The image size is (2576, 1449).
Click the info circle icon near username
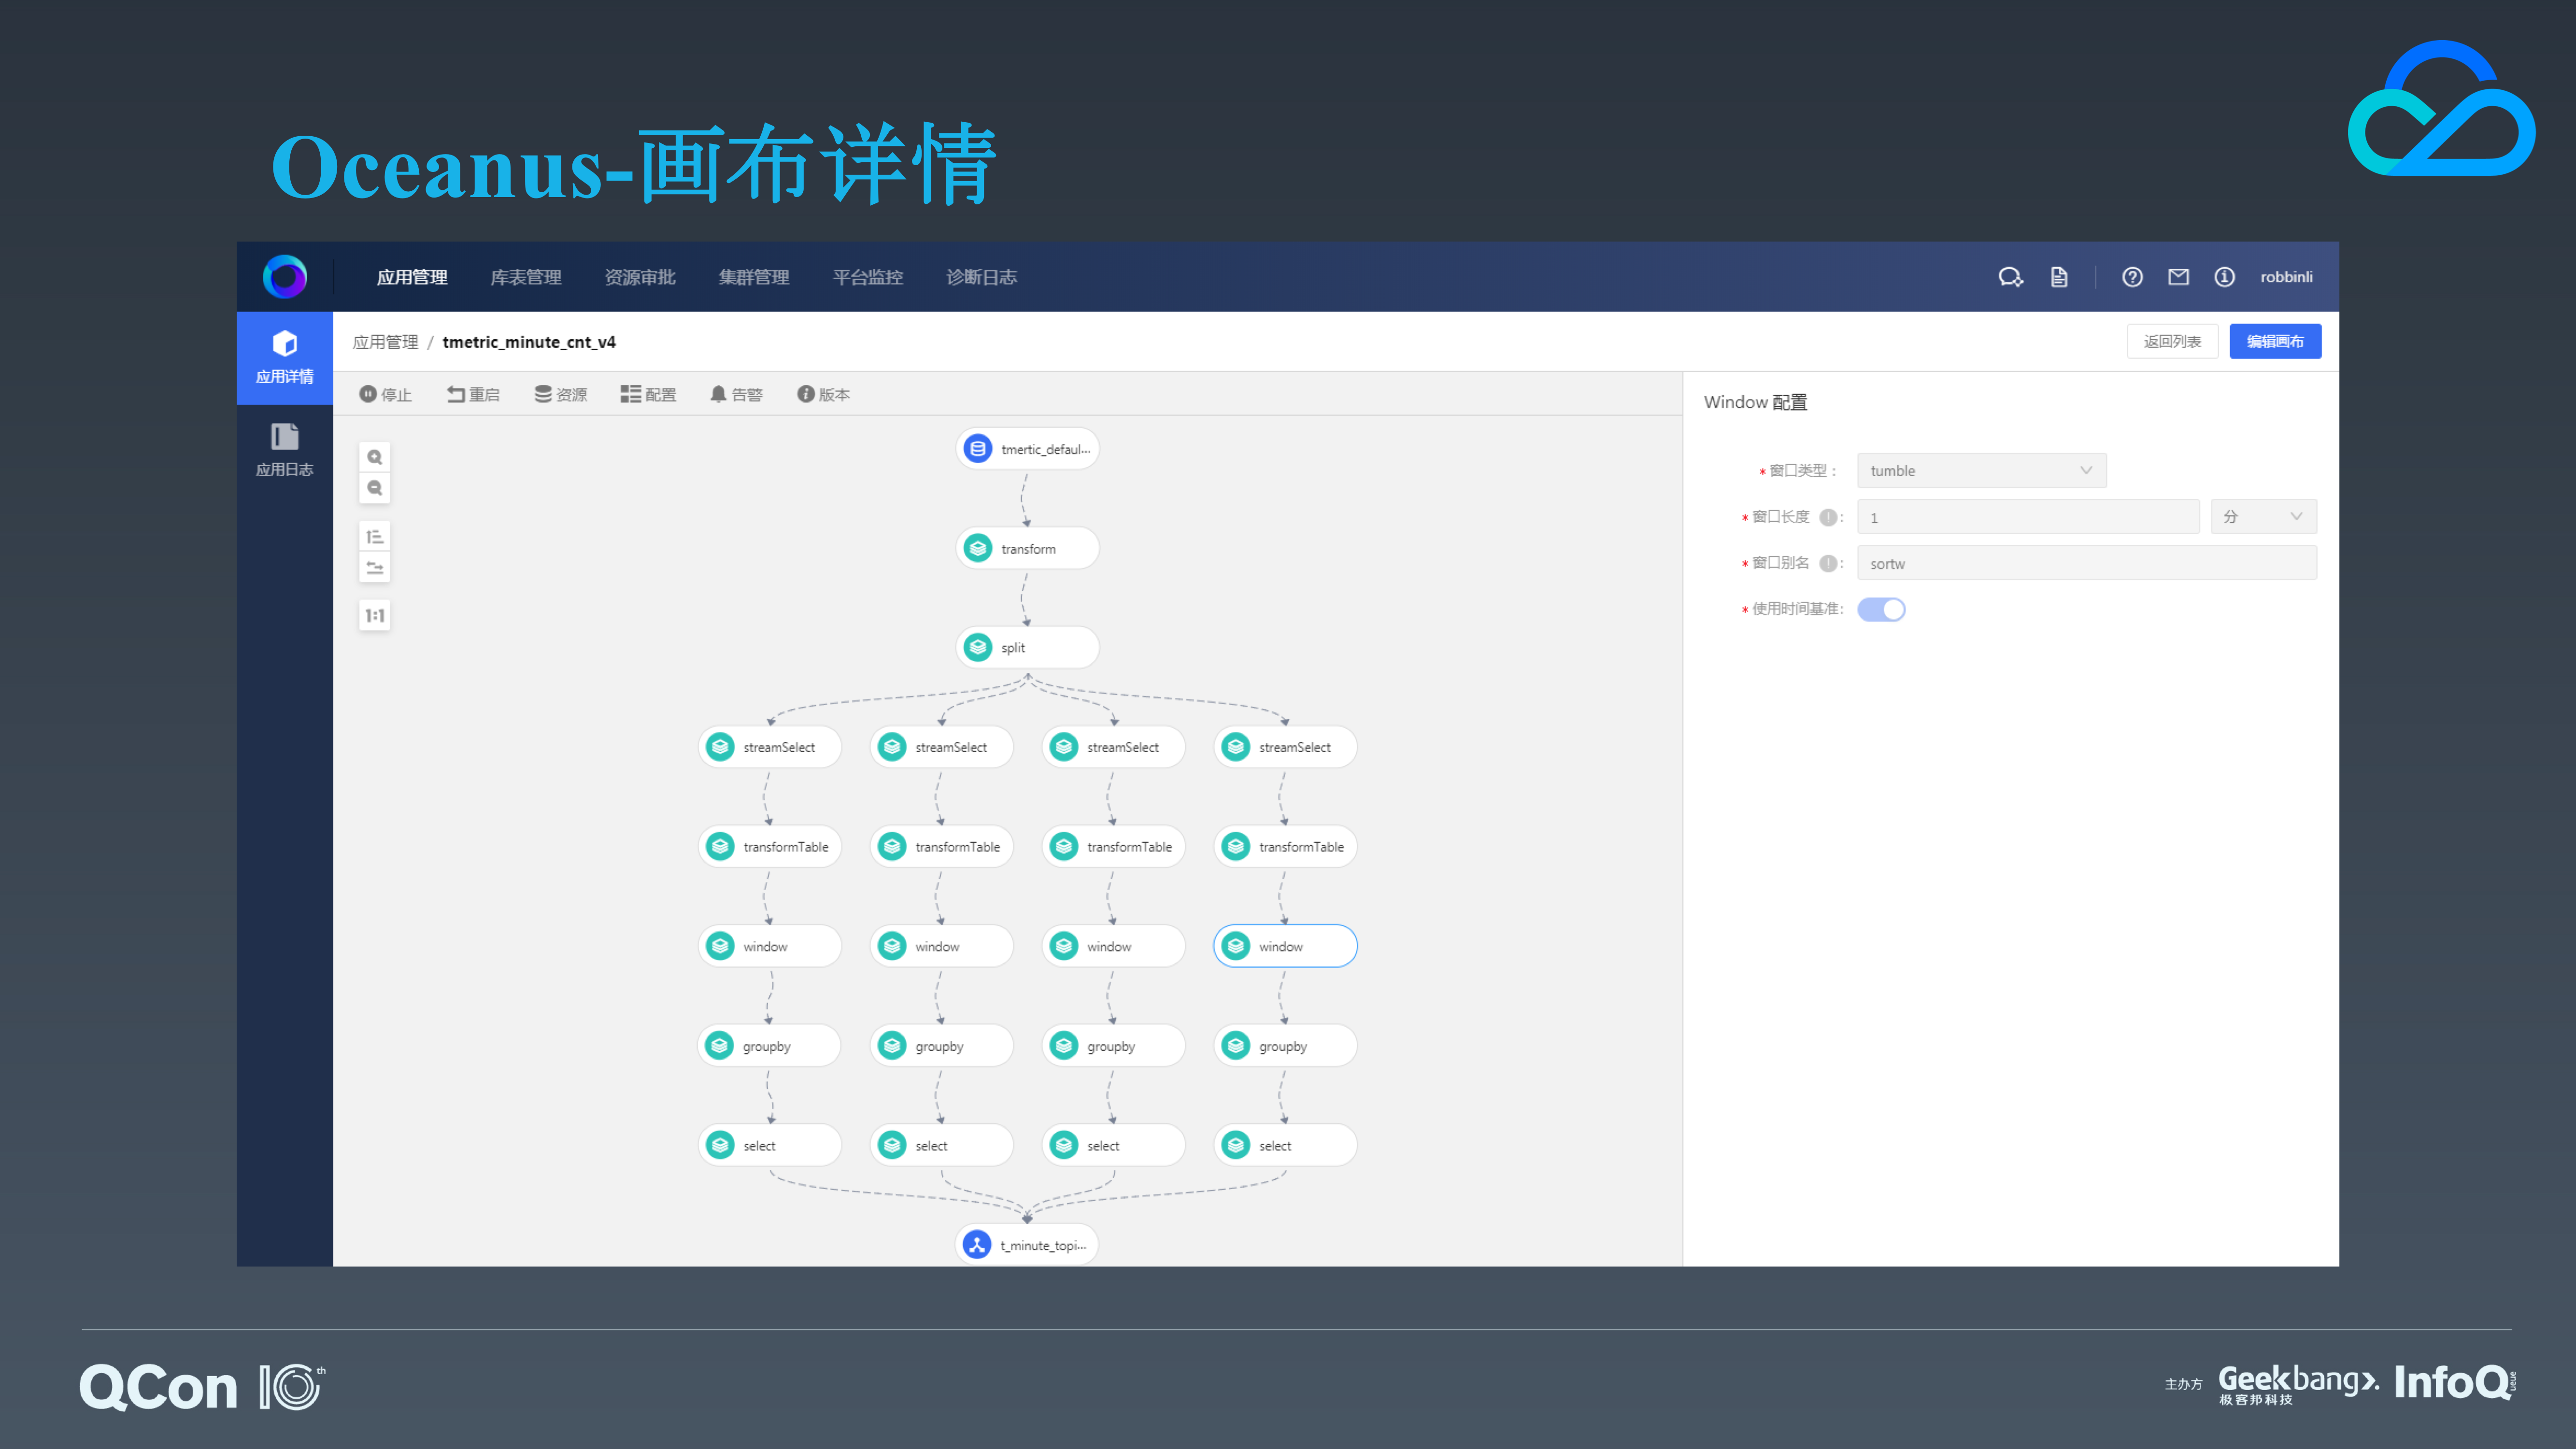pyautogui.click(x=2224, y=277)
